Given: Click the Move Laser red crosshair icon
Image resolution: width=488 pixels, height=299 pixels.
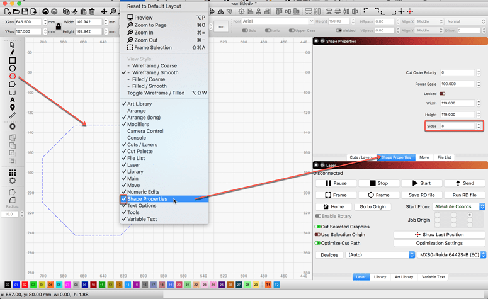Looking at the screenshot, I should pos(410,12).
